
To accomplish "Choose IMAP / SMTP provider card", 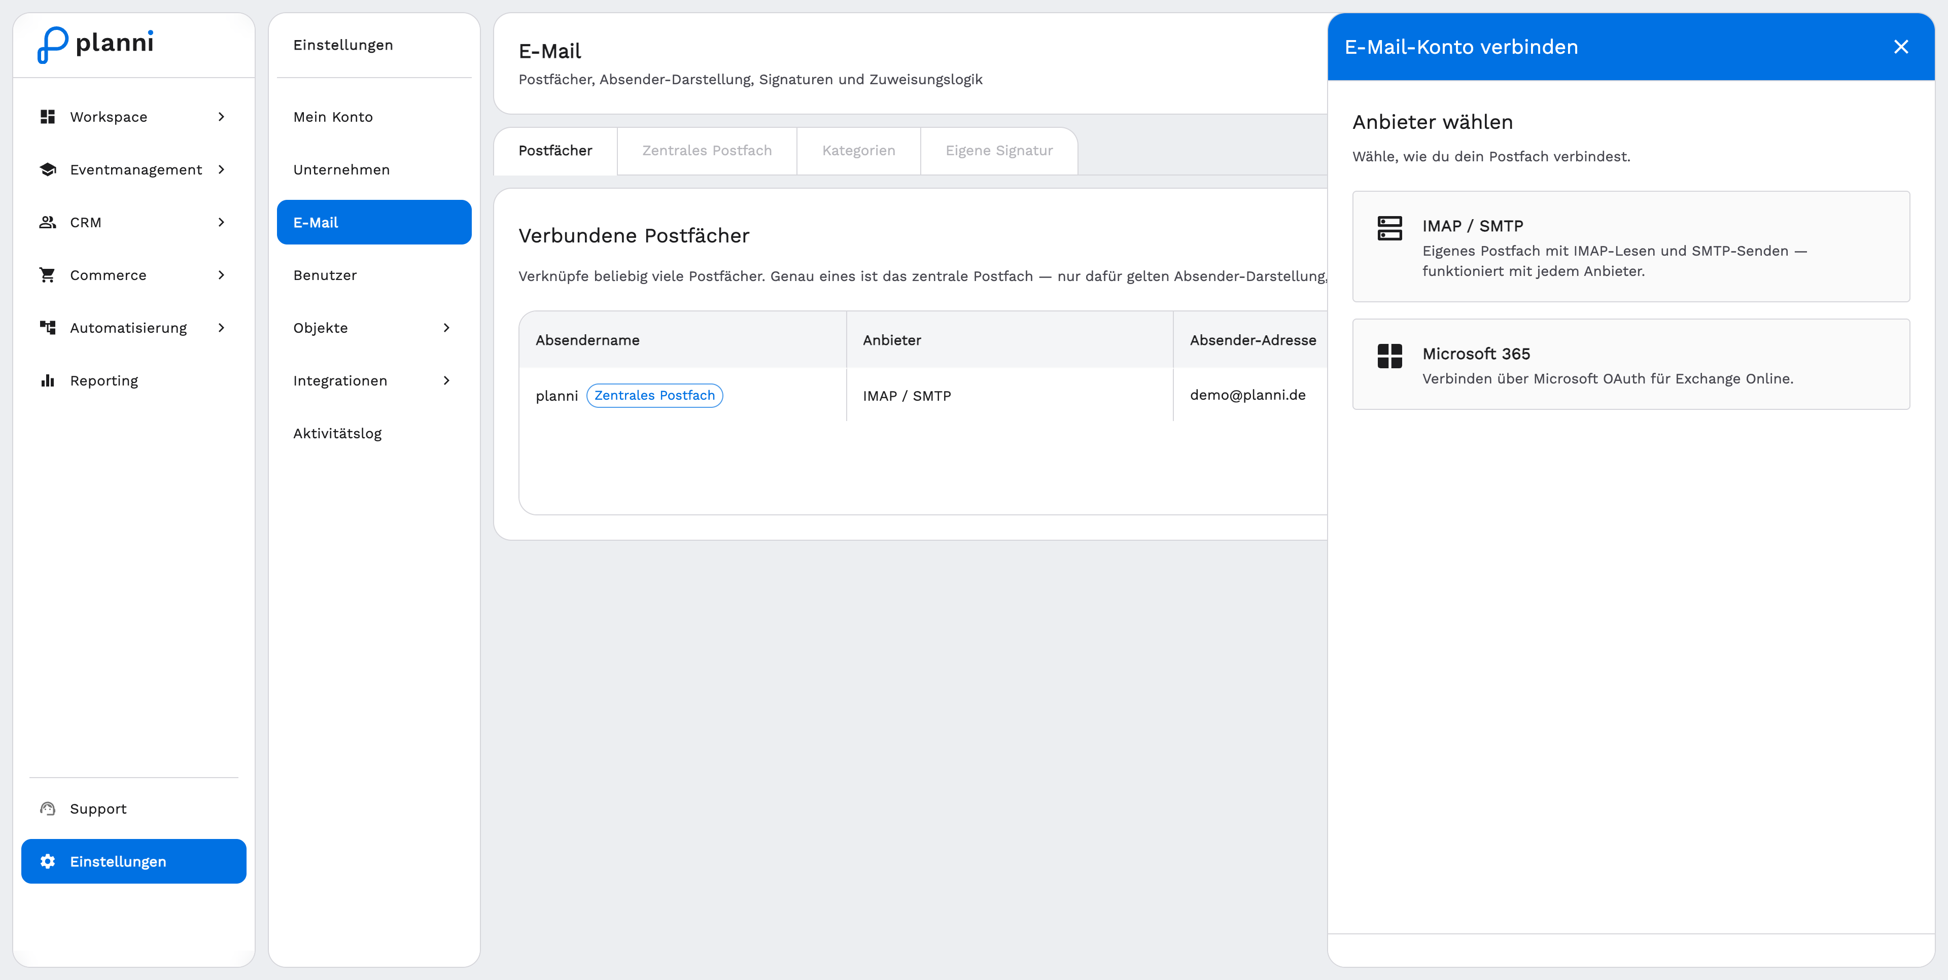I will [x=1631, y=247].
